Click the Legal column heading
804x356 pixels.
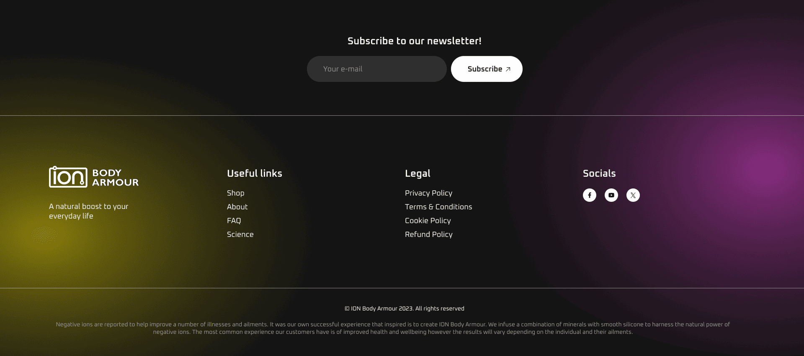pyautogui.click(x=417, y=173)
